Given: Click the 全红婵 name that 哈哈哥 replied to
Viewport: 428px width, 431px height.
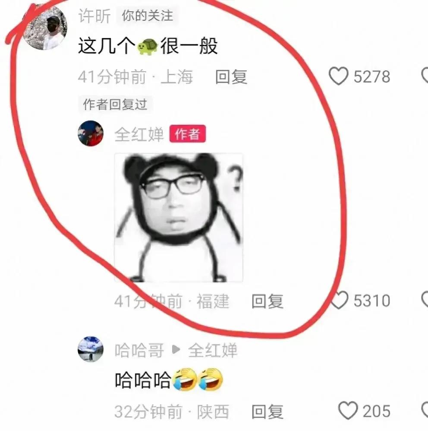Looking at the screenshot, I should tap(213, 350).
